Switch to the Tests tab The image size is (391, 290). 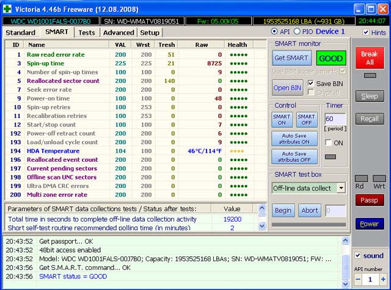pyautogui.click(x=87, y=32)
